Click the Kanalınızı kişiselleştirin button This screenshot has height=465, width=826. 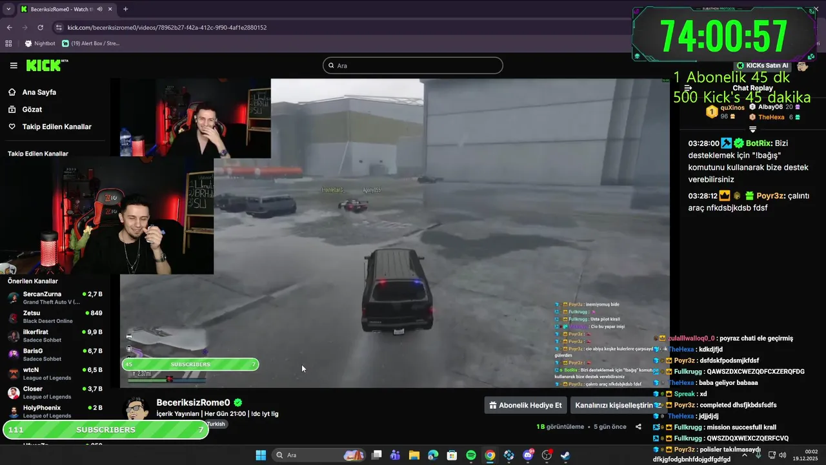pyautogui.click(x=614, y=406)
